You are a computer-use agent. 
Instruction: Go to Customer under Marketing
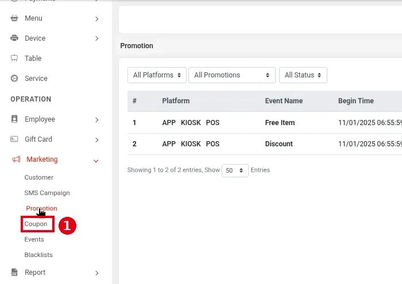(38, 177)
